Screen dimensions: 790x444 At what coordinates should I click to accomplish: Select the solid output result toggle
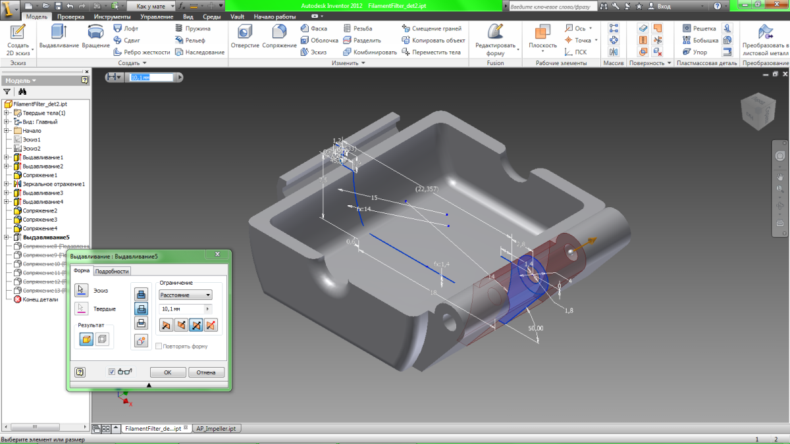pyautogui.click(x=86, y=339)
